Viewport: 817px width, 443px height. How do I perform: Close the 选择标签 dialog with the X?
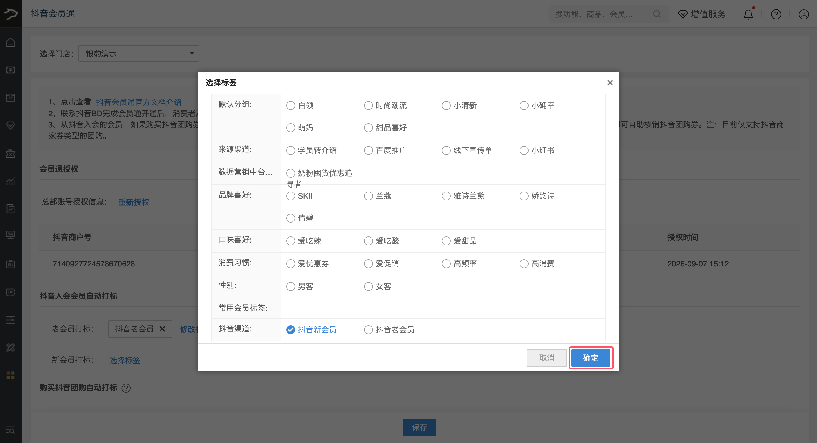(610, 83)
